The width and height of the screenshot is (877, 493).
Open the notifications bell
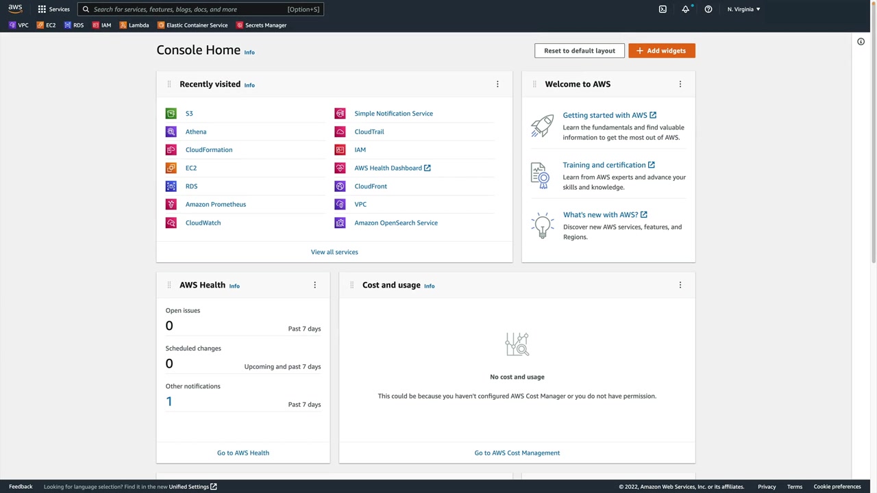(685, 9)
